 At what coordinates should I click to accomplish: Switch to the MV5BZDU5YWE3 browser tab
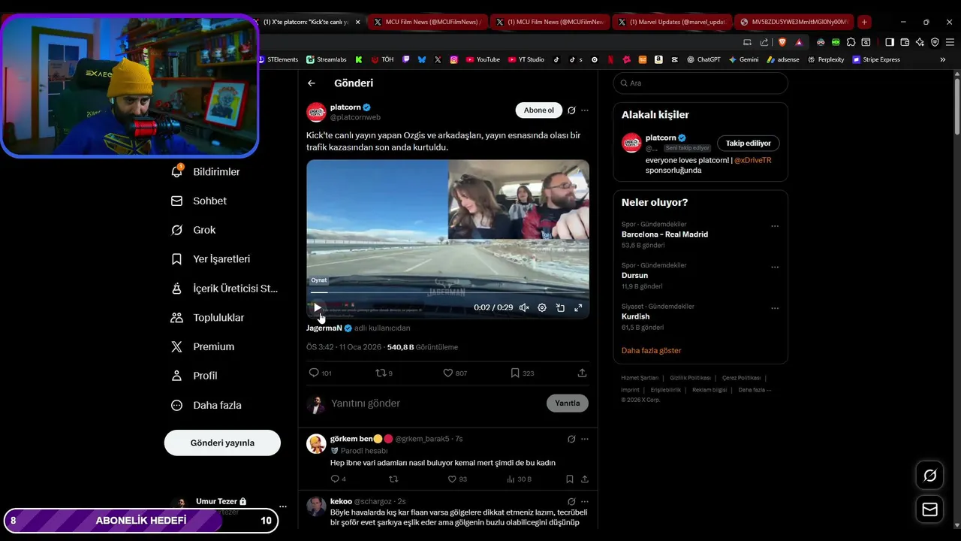[x=794, y=22]
